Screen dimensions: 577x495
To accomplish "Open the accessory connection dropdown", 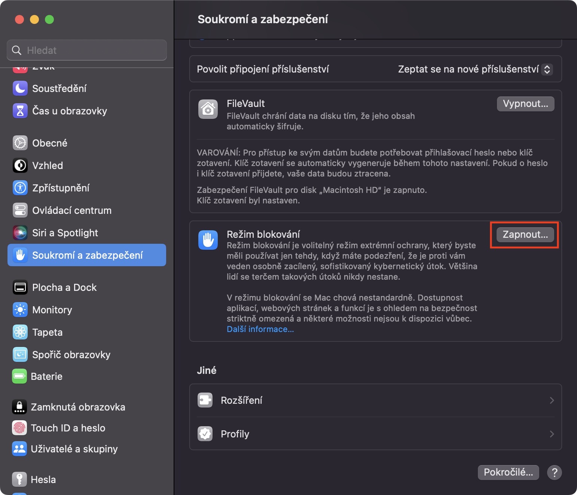I will pyautogui.click(x=547, y=69).
